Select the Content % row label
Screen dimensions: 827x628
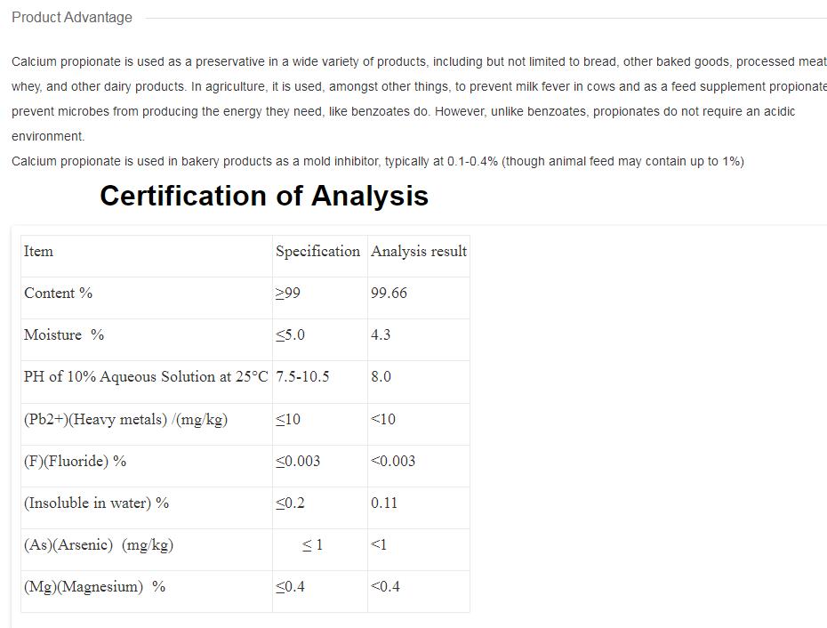pos(59,294)
